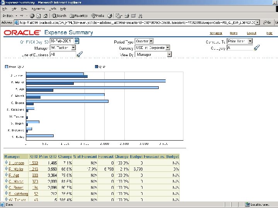Open the Favorites menu in menu bar
This screenshot has height=208, width=278.
[x=38, y=8]
